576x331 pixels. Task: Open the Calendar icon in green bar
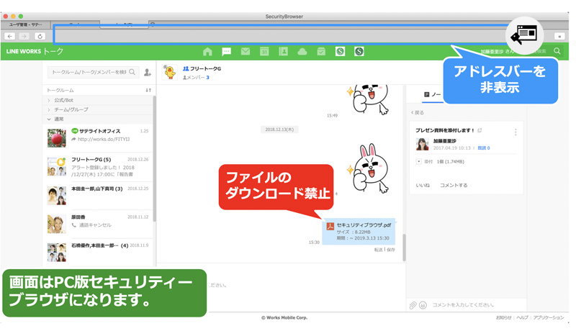pos(264,51)
